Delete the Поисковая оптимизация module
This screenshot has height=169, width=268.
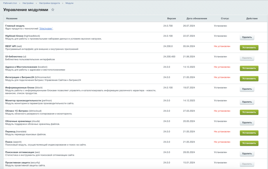point(247,154)
